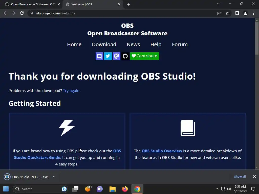Select the Welcome | OBS tab

click(x=93, y=4)
